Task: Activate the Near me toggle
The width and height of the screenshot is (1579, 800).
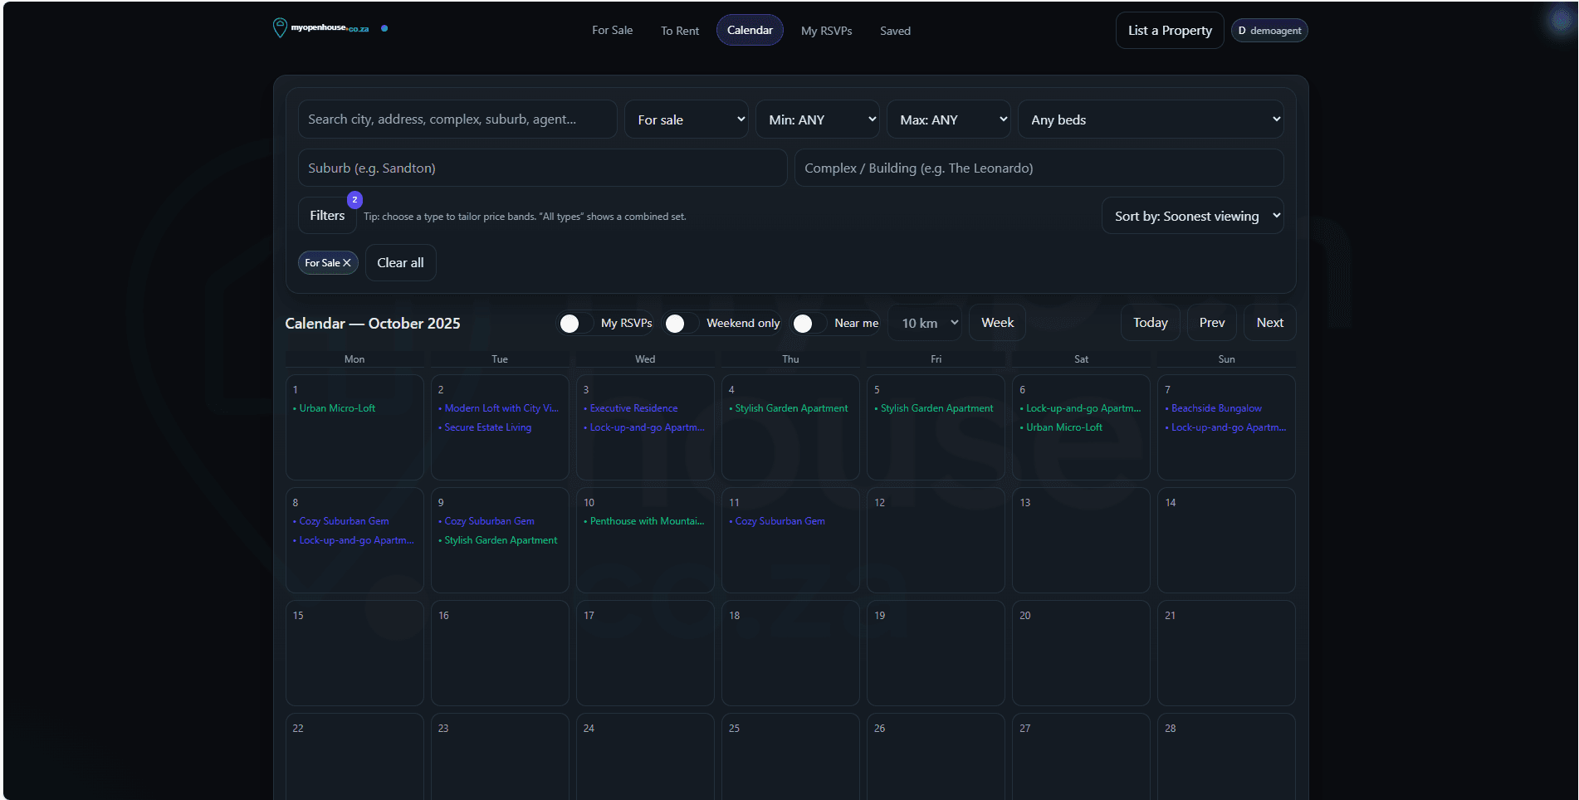Action: 804,323
